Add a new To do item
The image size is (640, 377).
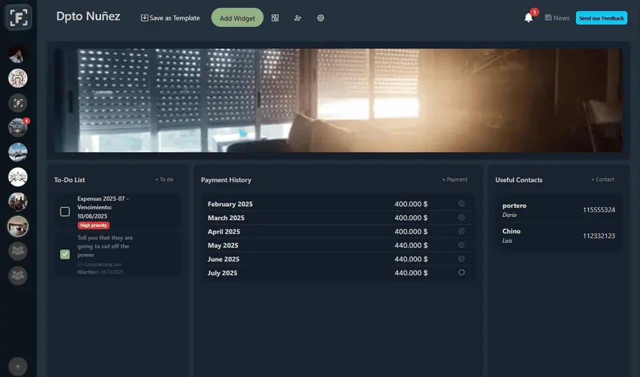click(x=164, y=179)
